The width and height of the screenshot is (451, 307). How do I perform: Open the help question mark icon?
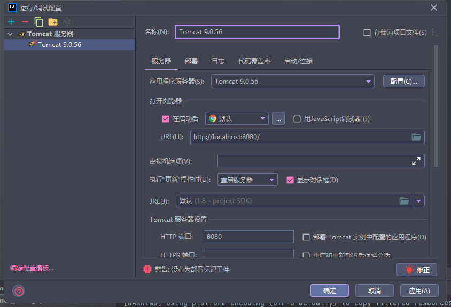click(18, 292)
